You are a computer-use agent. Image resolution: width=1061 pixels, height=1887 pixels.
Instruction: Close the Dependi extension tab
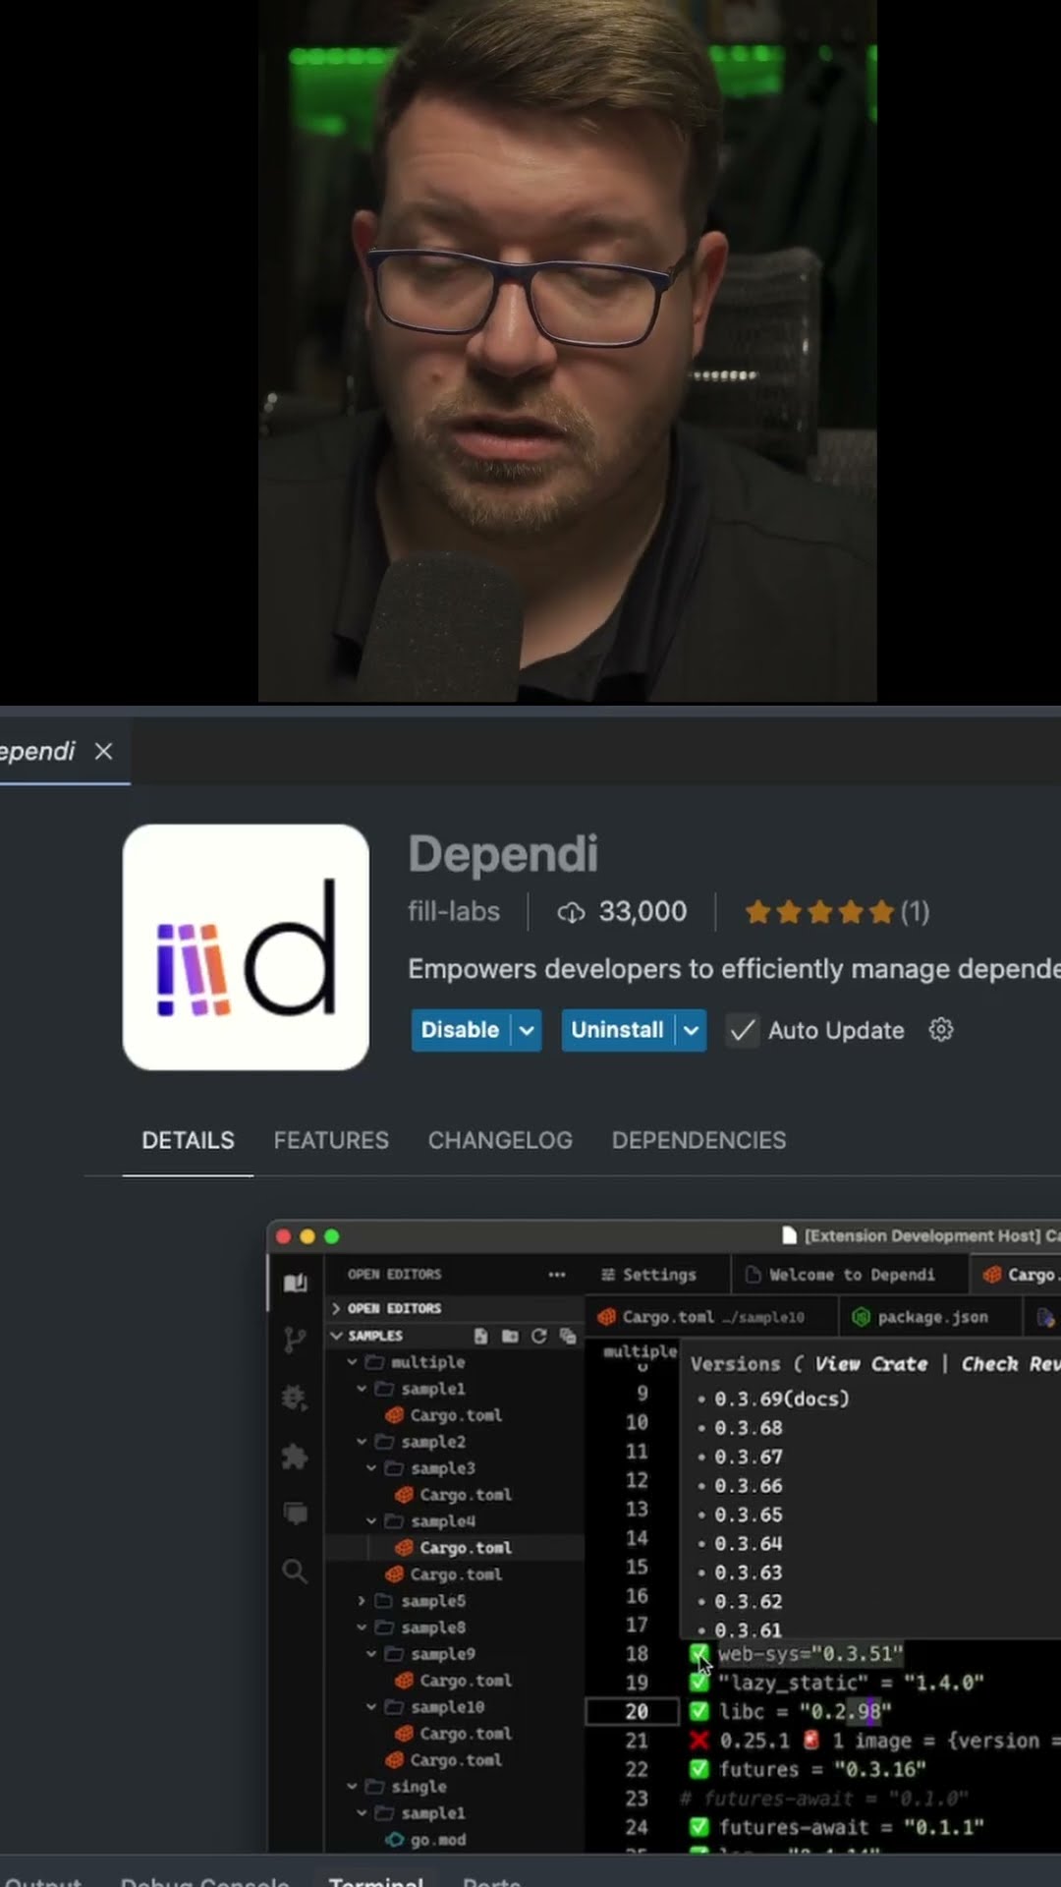pos(103,752)
